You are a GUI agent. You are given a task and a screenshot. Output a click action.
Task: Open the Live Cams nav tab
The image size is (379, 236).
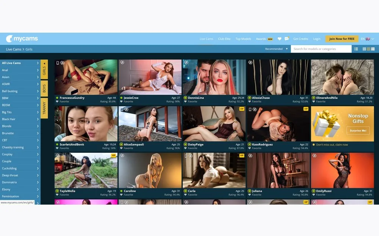click(207, 39)
